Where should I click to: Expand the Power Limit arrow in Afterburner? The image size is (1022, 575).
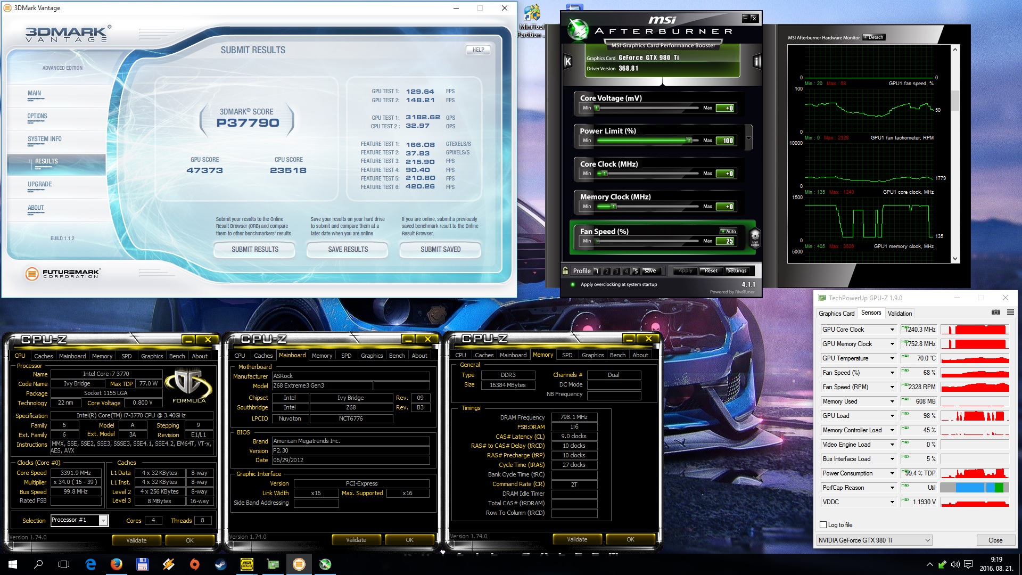(748, 138)
